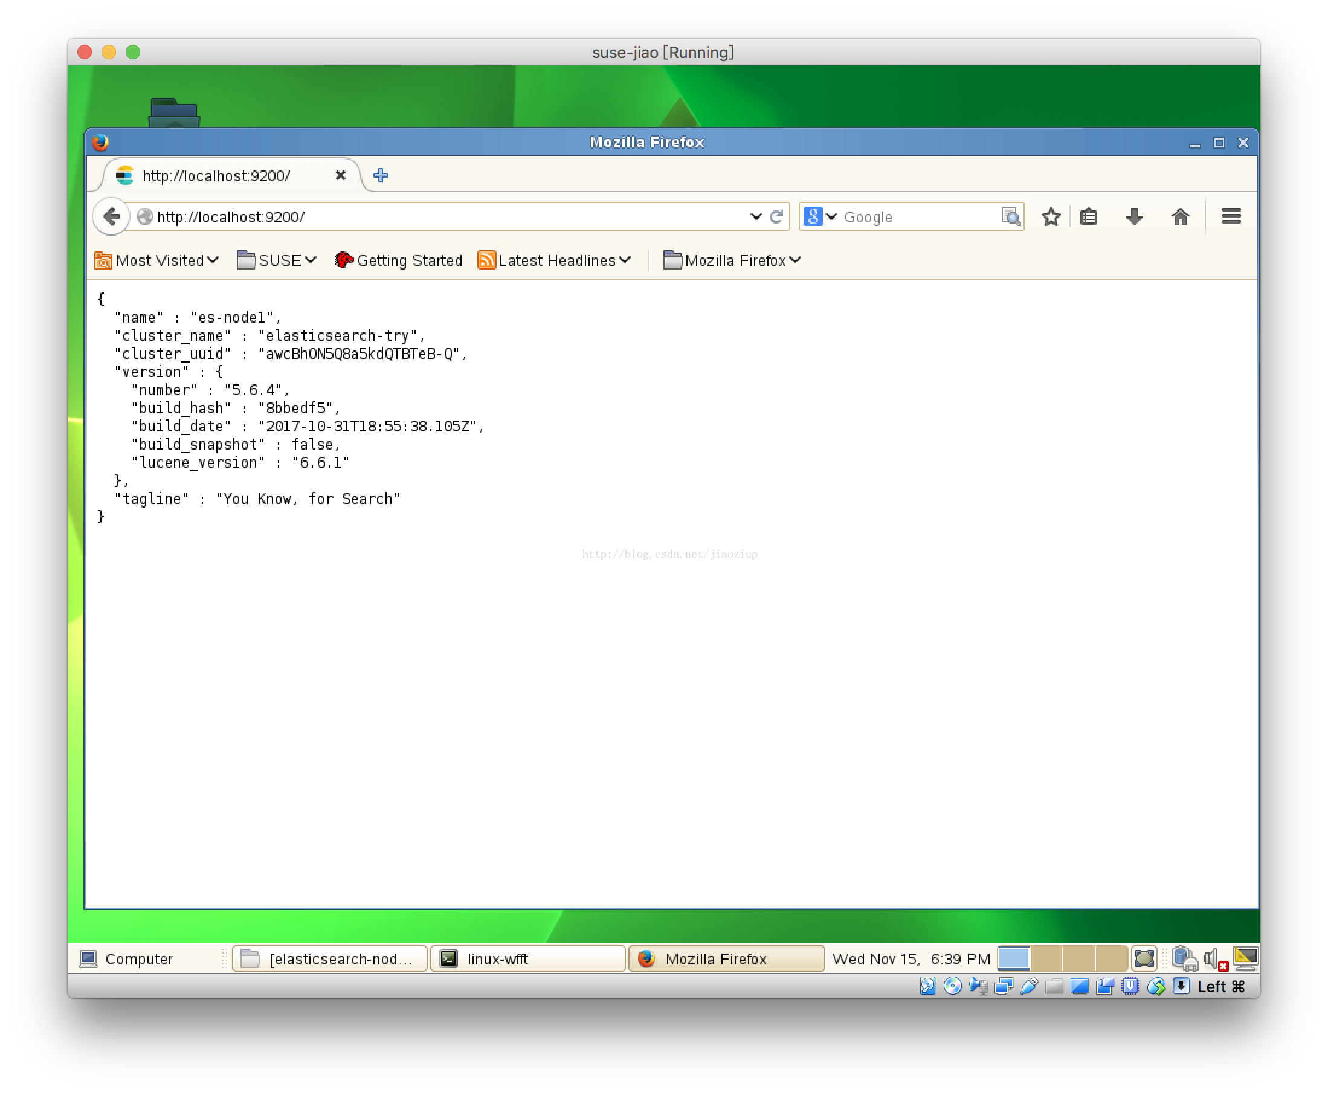Image resolution: width=1328 pixels, height=1095 pixels.
Task: Select the localhost:9200 browser tab
Action: click(216, 176)
